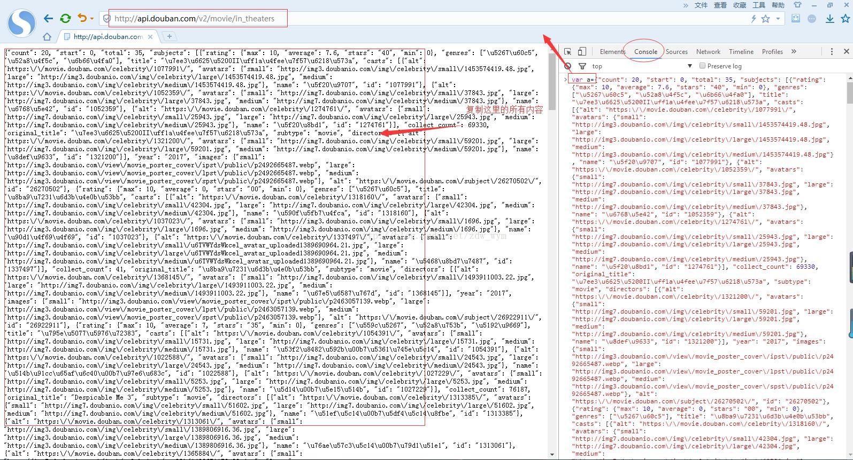Open a new tab with plus button
Image resolution: width=853 pixels, height=460 pixels.
[170, 36]
